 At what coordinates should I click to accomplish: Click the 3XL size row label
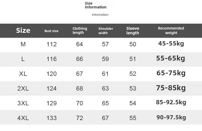pos(23,103)
